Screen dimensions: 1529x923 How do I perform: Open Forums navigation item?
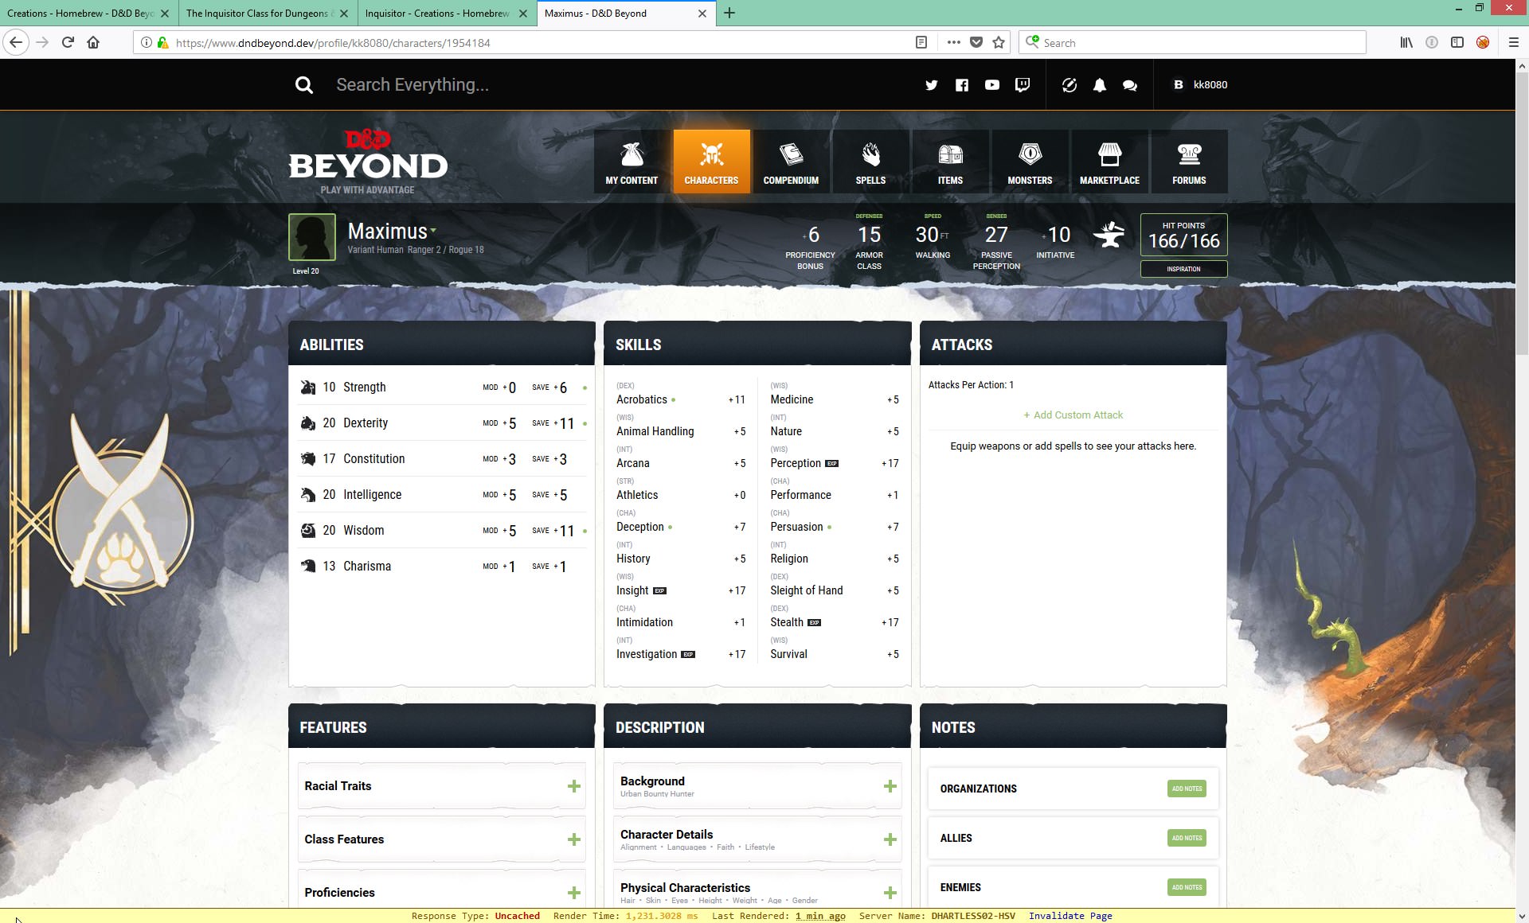click(x=1189, y=162)
